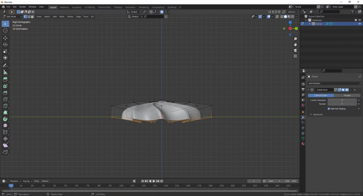
Task: Expand the Advanced section
Action: [317, 114]
